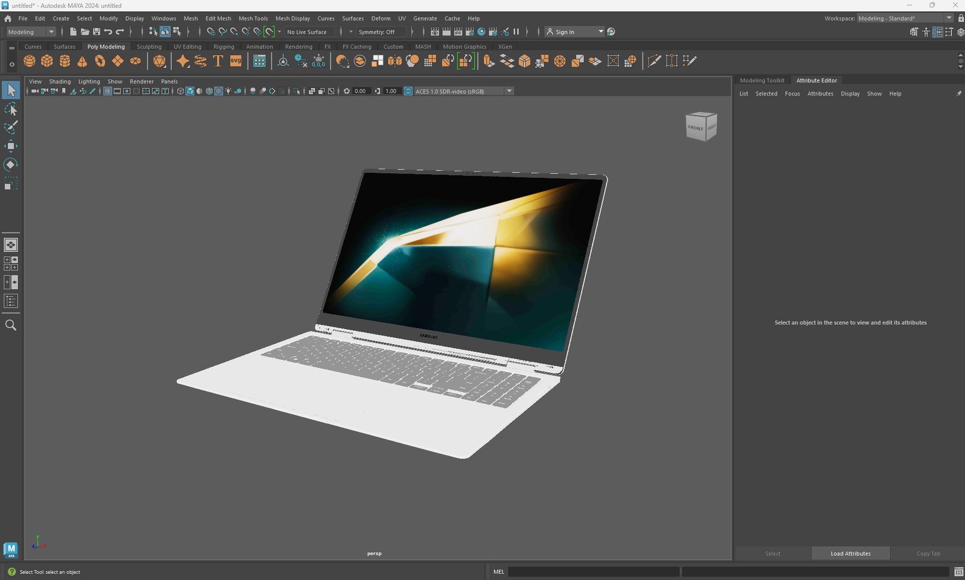Select the Scale tool in Tool Box

coord(11,184)
